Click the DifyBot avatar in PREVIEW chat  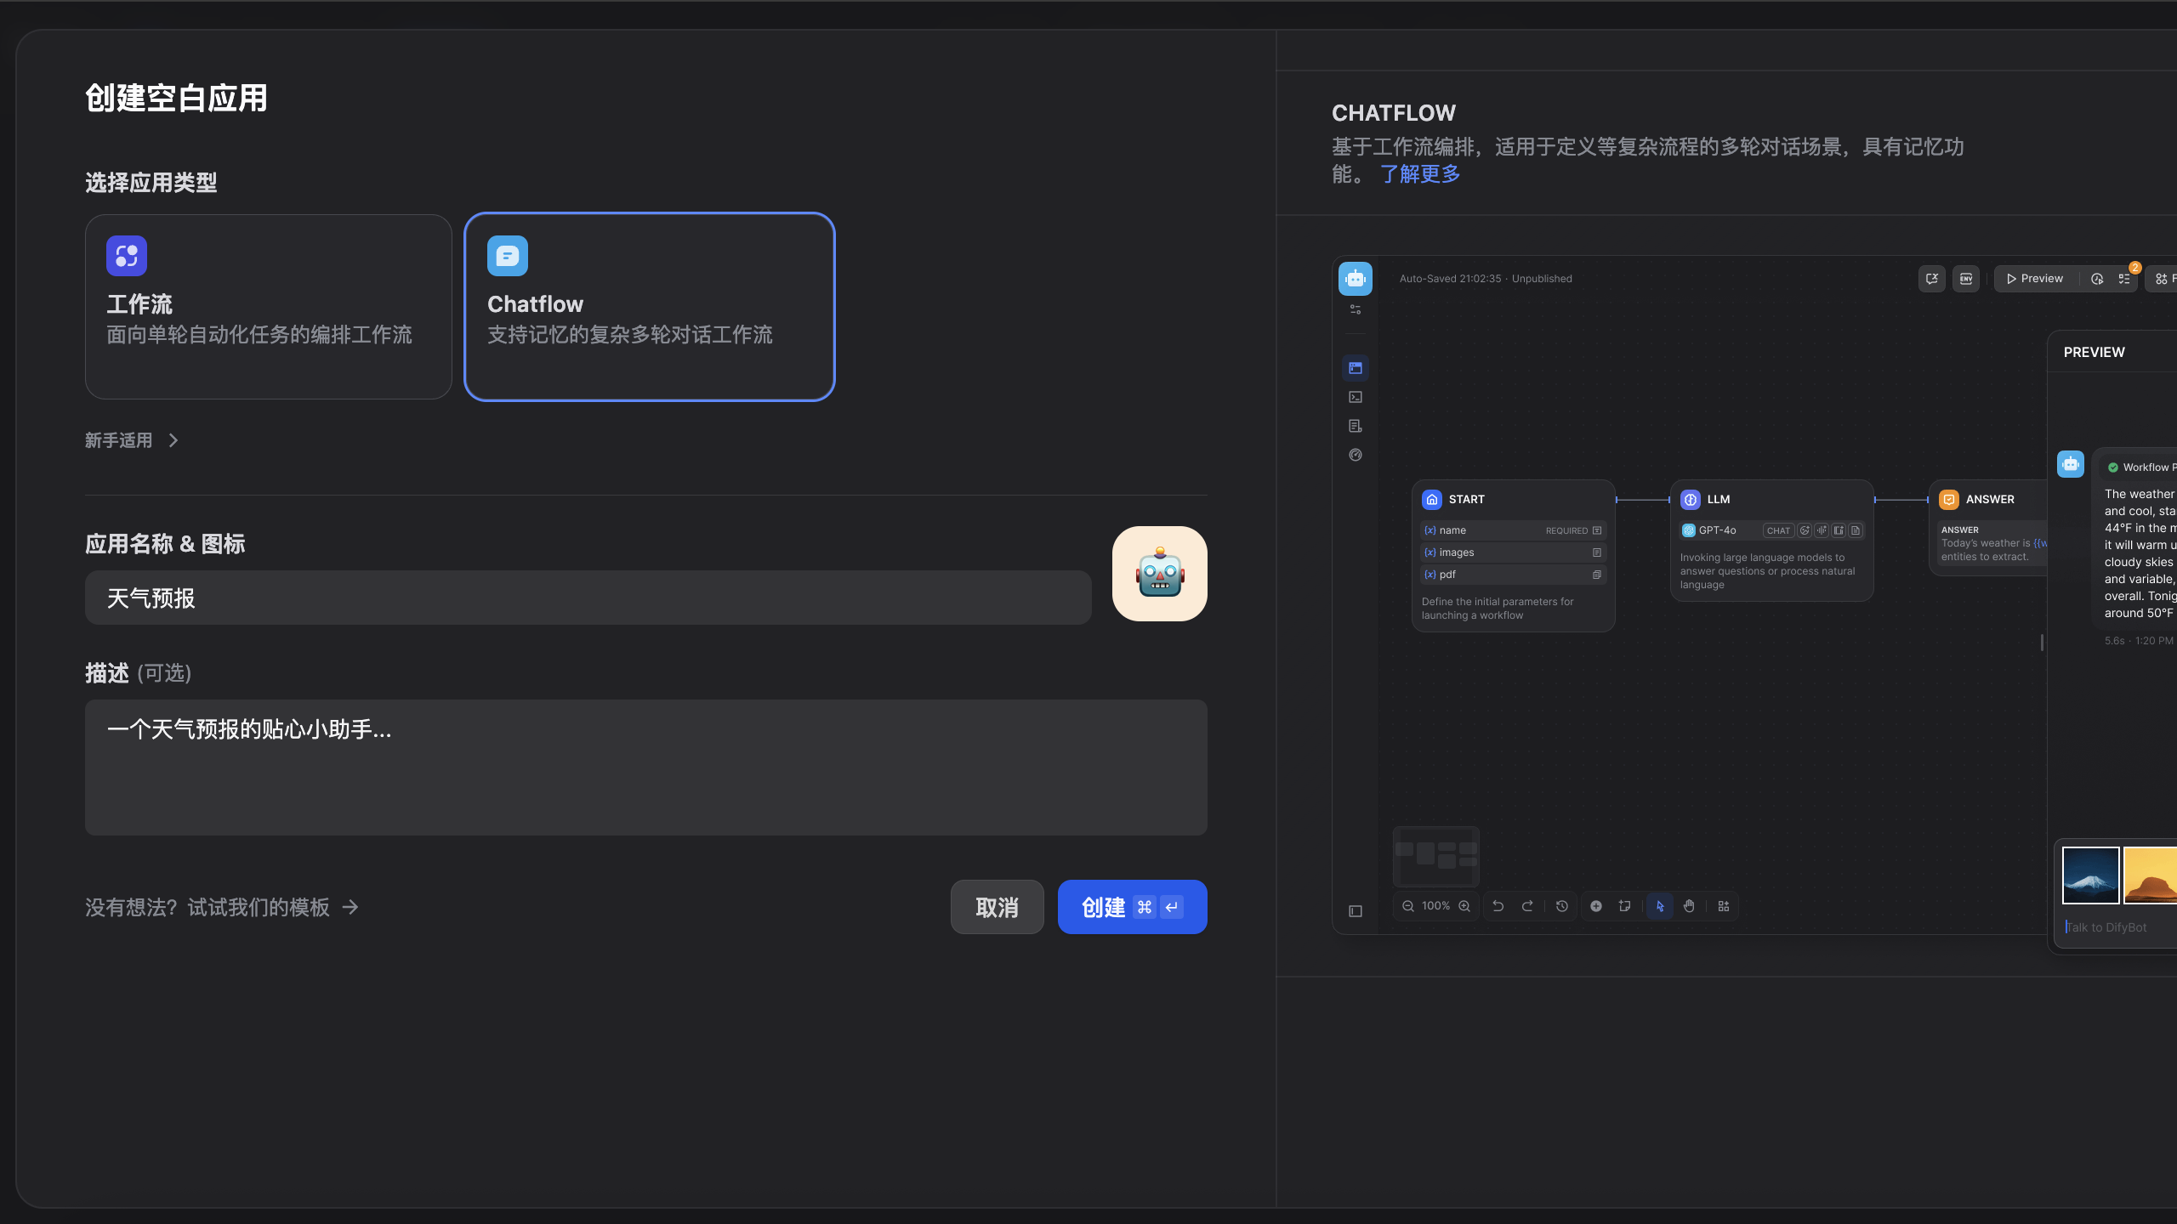[2071, 464]
